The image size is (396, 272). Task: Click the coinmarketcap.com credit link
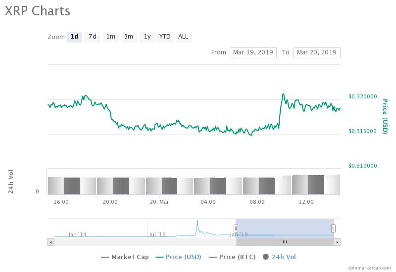(369, 268)
